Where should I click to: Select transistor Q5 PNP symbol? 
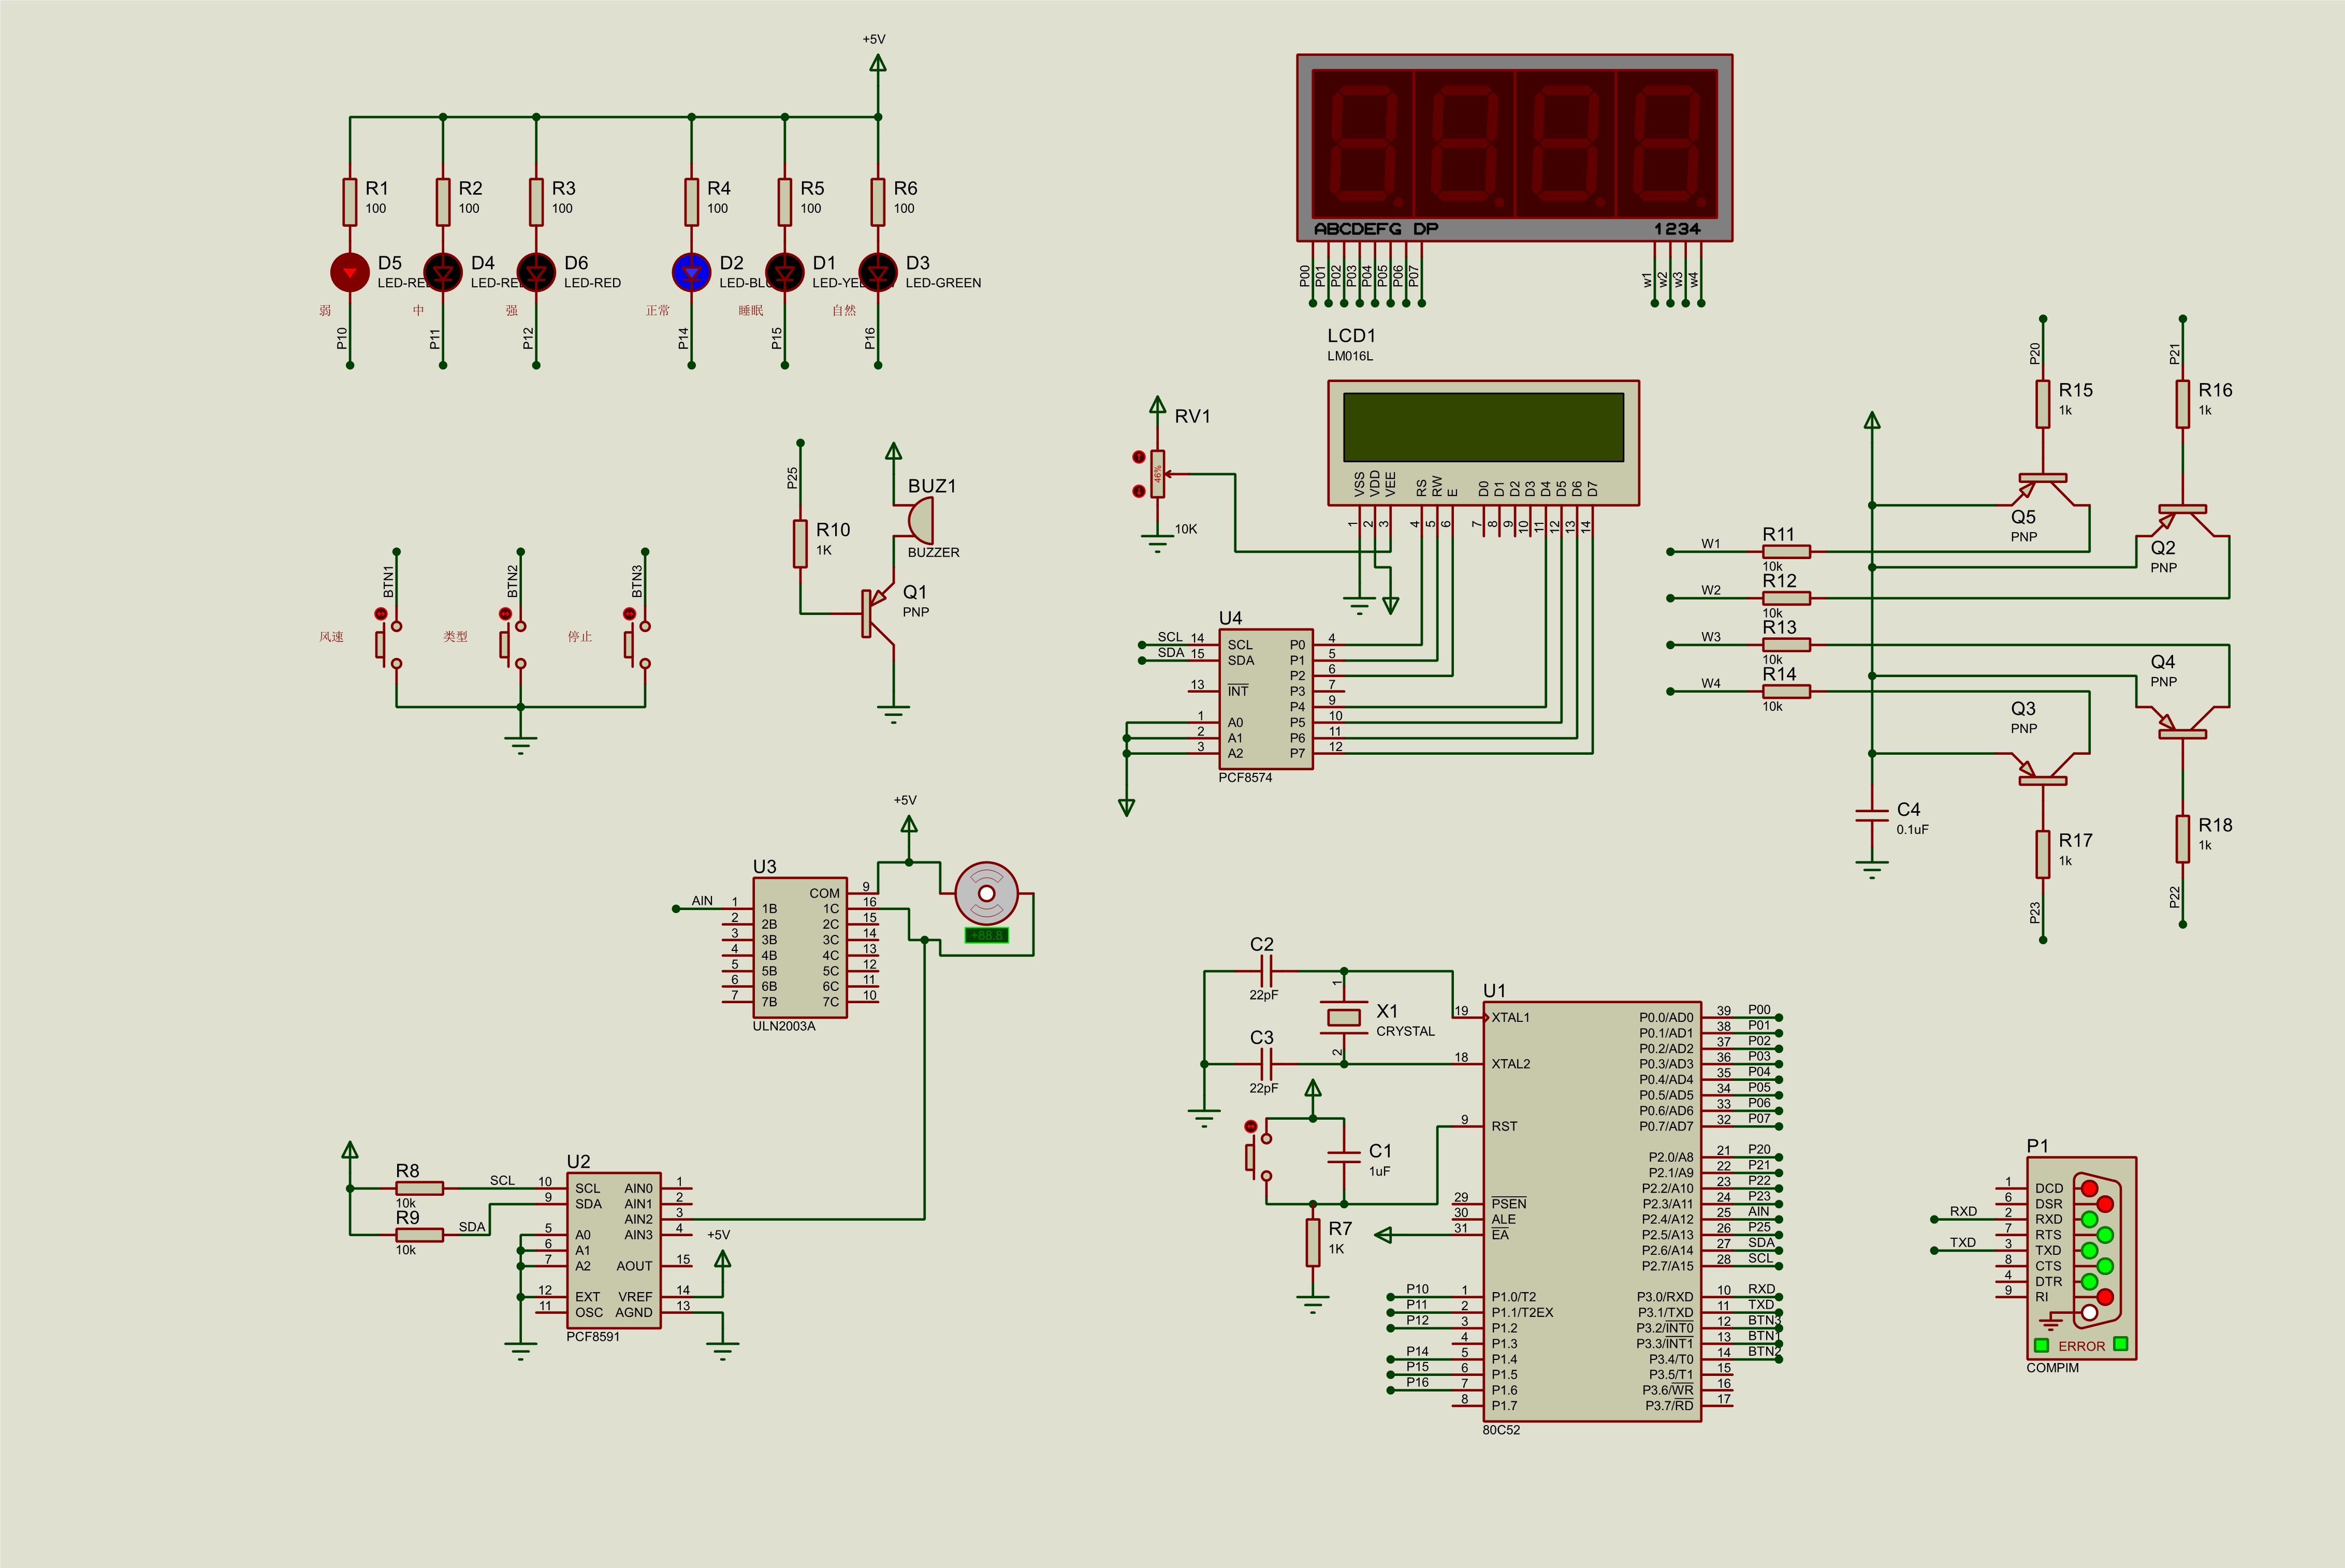2043,489
